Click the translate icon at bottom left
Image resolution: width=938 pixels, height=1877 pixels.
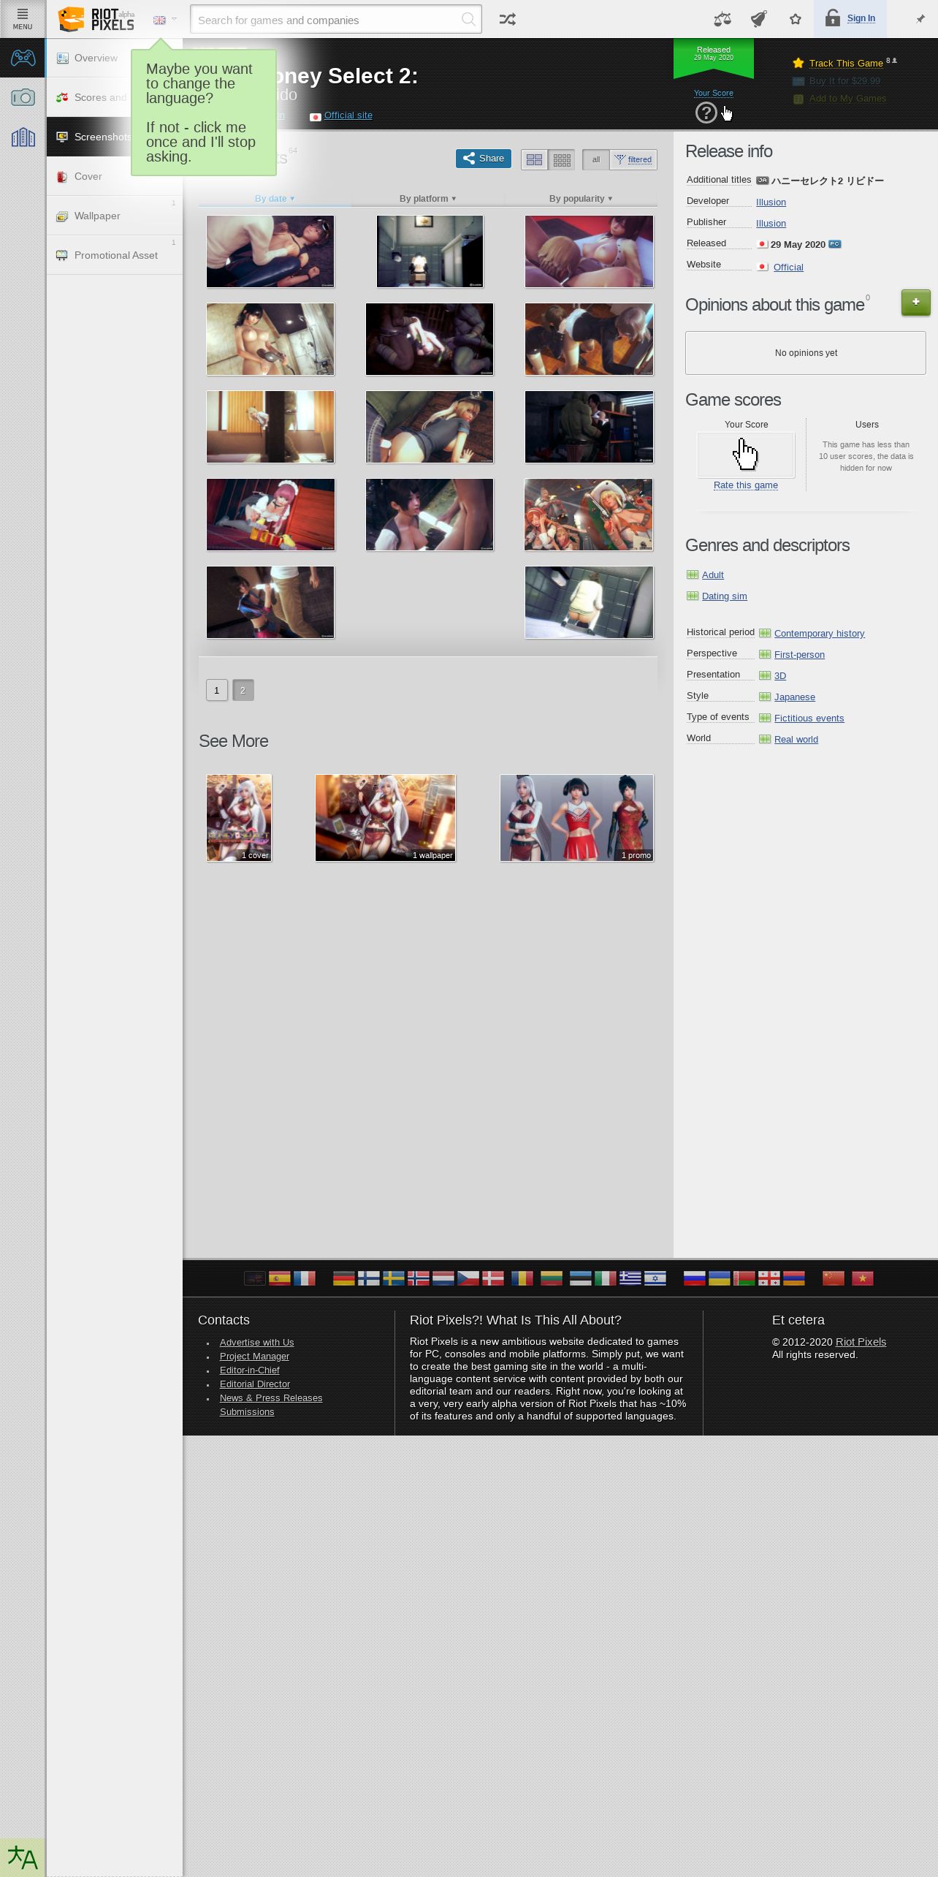[23, 1857]
